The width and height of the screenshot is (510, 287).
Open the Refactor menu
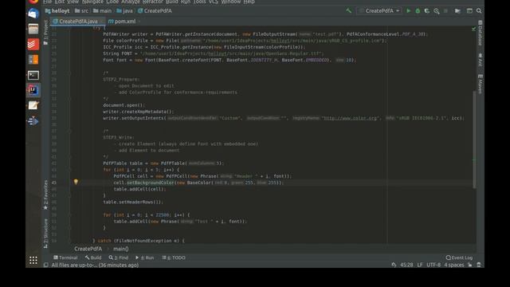[x=153, y=2]
